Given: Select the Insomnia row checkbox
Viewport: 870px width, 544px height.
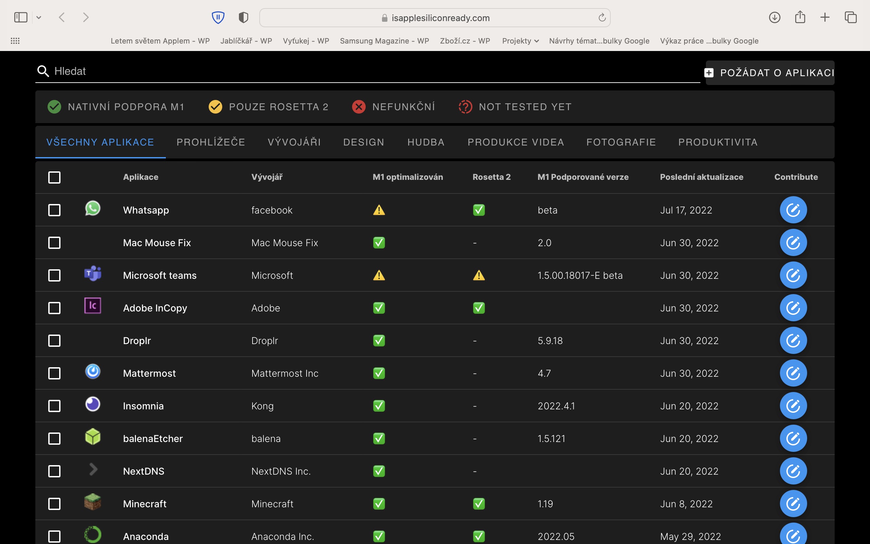Looking at the screenshot, I should pos(54,406).
